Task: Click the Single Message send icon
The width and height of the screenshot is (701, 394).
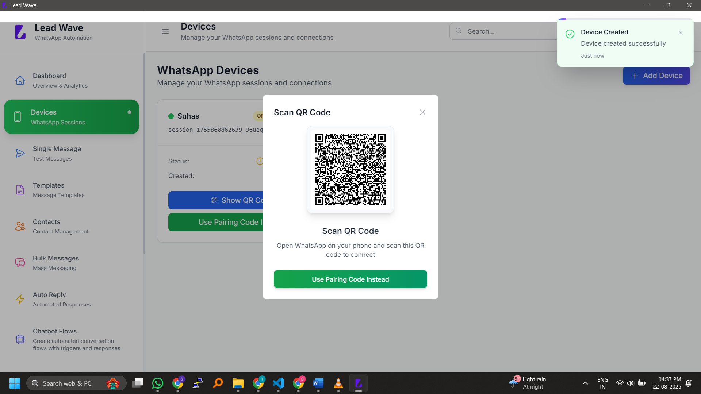Action: pyautogui.click(x=20, y=153)
